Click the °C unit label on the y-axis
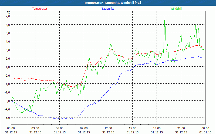 [8, 12]
